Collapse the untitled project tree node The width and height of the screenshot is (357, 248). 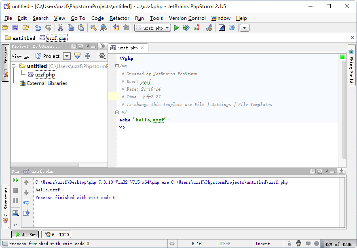[14, 66]
